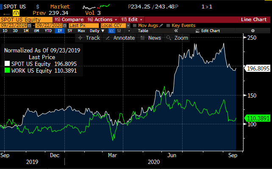Click the Jun x-axis label

pos(172,155)
